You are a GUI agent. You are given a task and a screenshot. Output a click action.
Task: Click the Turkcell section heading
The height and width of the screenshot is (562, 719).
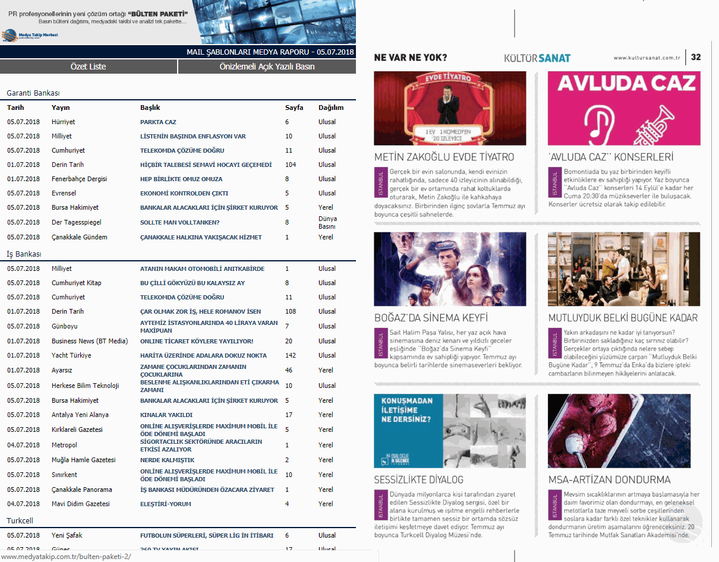tap(20, 520)
